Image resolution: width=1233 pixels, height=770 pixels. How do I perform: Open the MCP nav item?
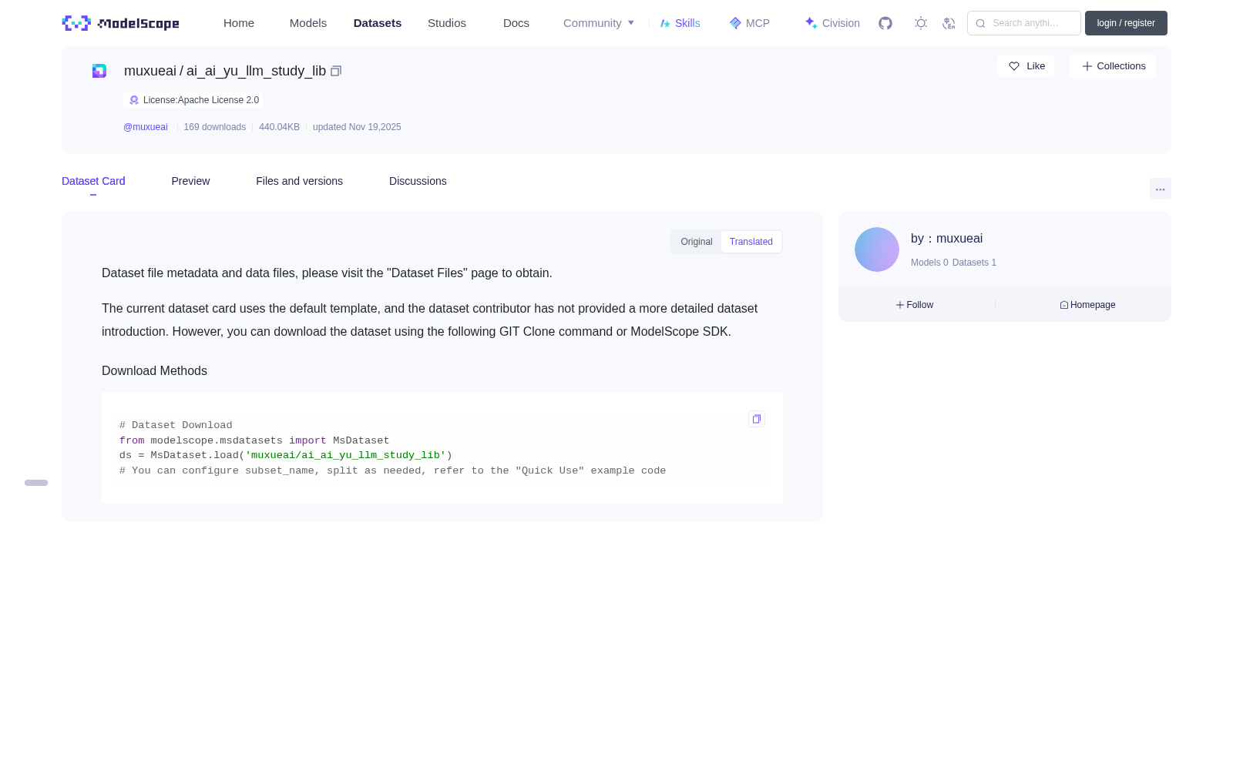pyautogui.click(x=750, y=23)
